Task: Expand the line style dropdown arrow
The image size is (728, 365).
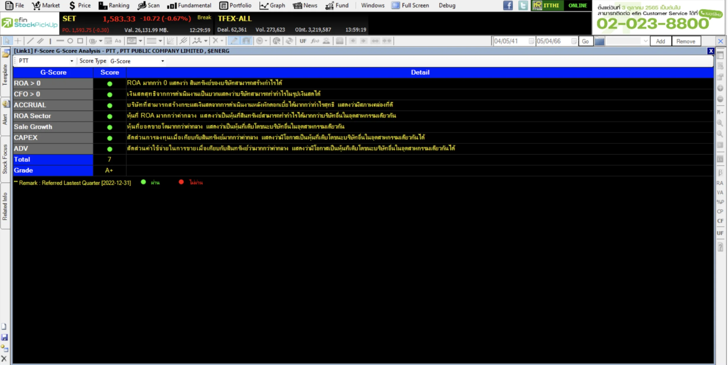Action: tap(160, 41)
